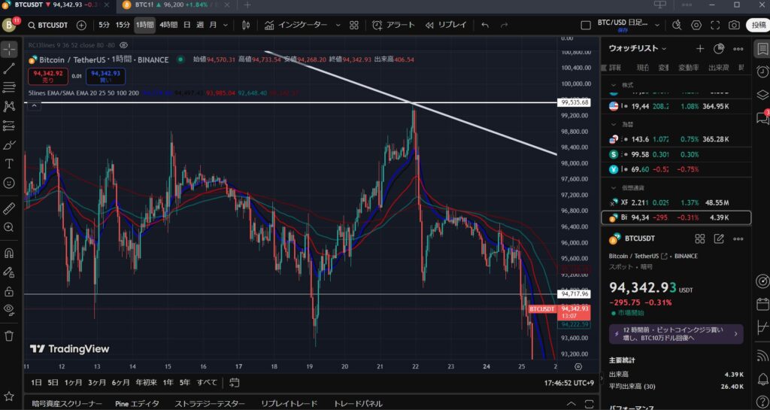Lock all drawing tools
Screen dimensions: 770x410
(x=9, y=291)
